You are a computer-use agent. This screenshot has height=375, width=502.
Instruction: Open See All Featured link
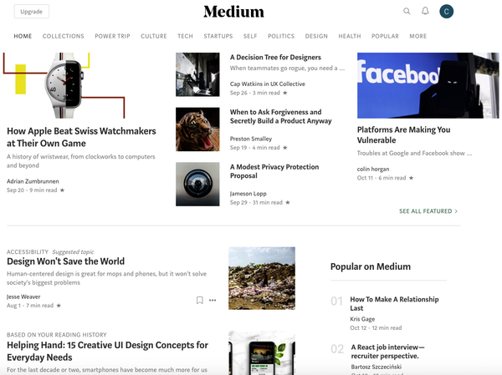point(428,211)
